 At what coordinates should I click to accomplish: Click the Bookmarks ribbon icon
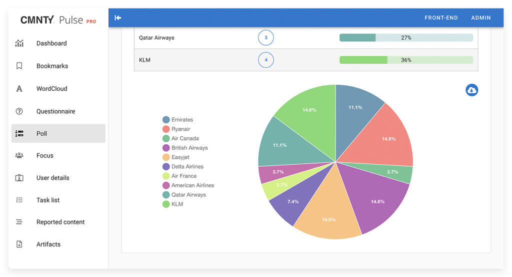click(19, 66)
